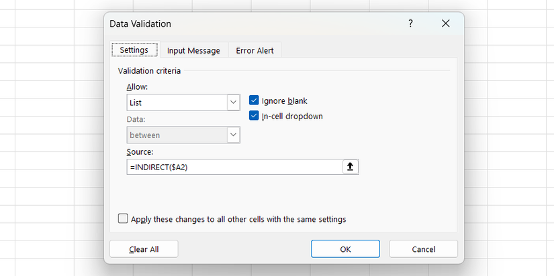The height and width of the screenshot is (276, 554).
Task: Click into the Source formula field
Action: pyautogui.click(x=234, y=167)
